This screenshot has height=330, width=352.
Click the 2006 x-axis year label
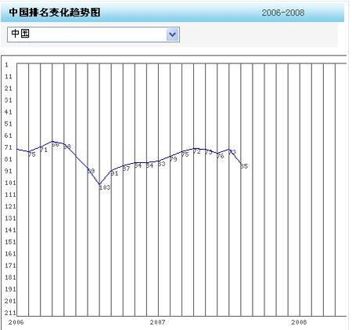(x=16, y=322)
